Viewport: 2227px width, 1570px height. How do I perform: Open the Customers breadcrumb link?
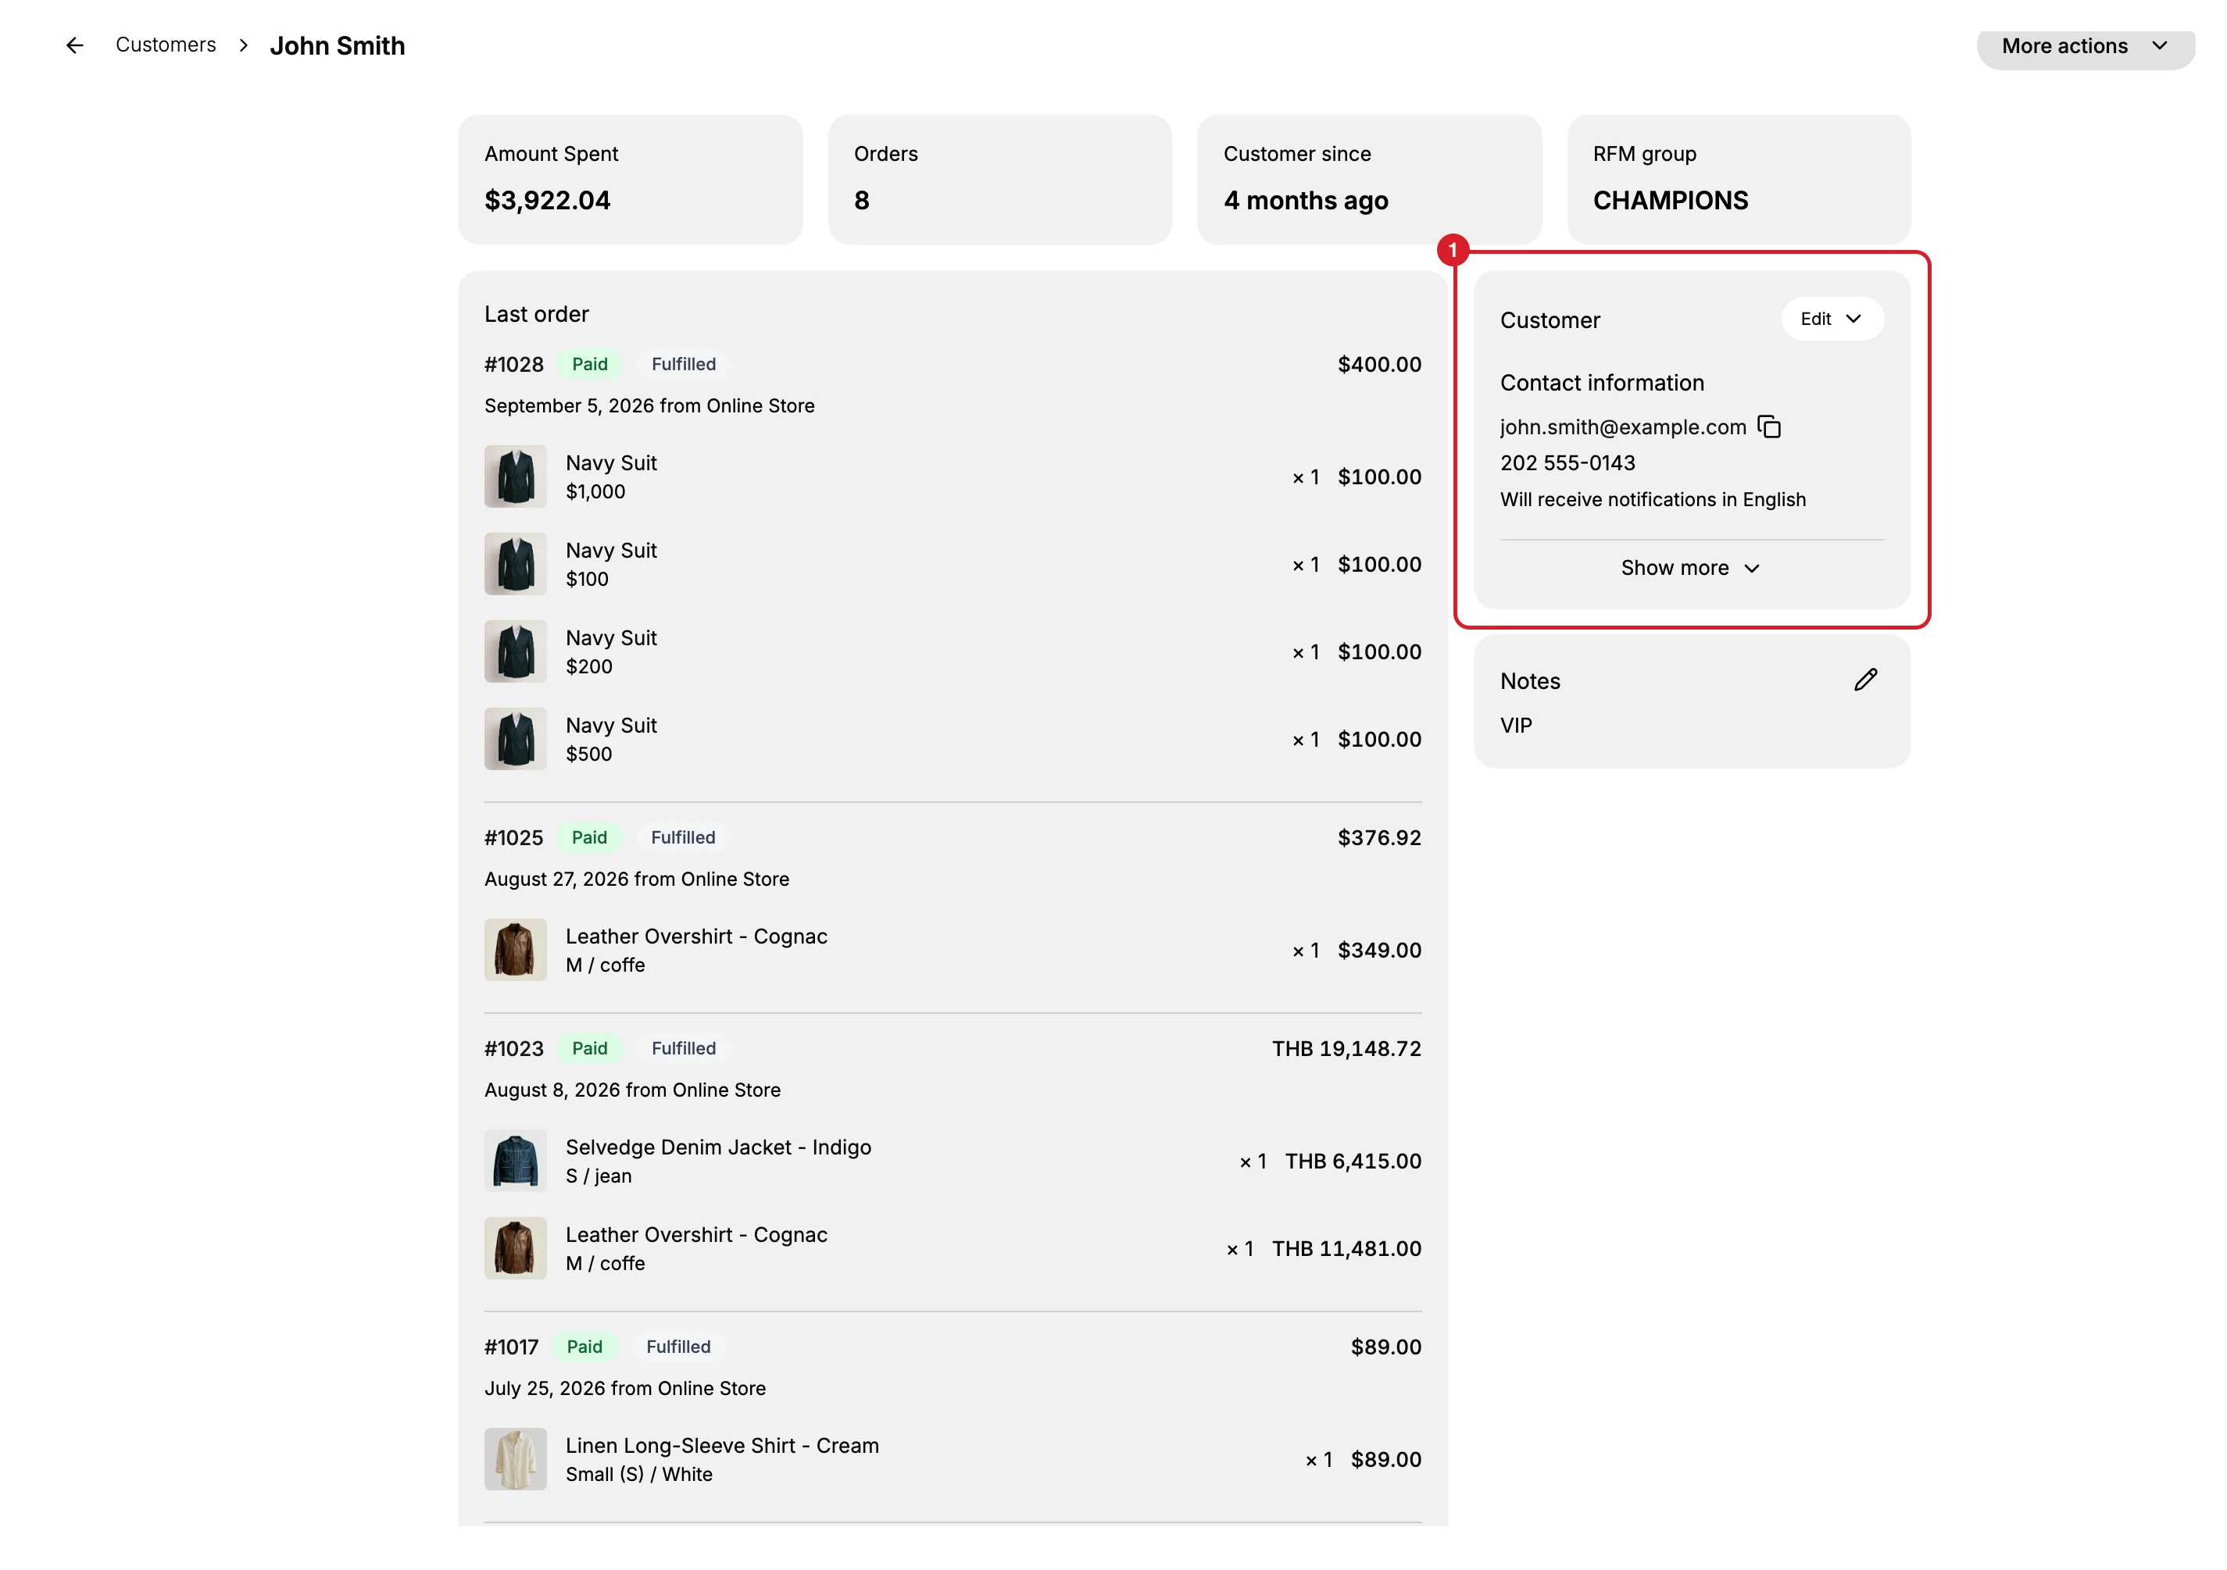tap(166, 45)
